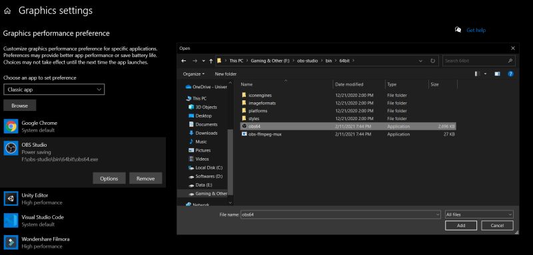This screenshot has width=533, height=255.
Task: Click Cancel button in Open dialog
Action: (497, 226)
